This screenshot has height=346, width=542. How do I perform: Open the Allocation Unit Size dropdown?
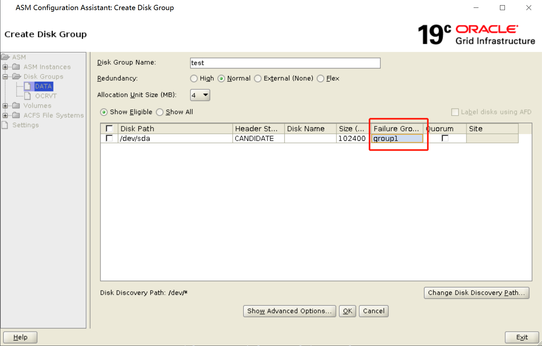(x=205, y=95)
